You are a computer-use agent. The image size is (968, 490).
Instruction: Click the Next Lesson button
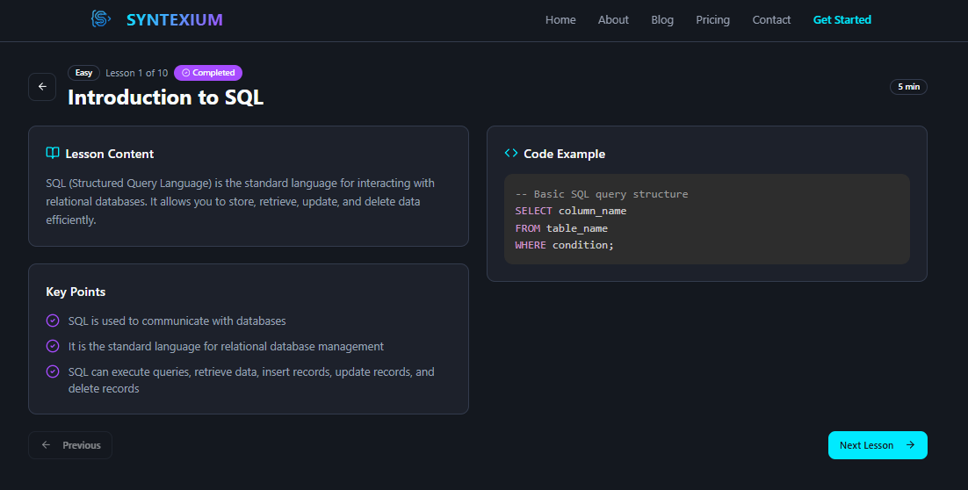point(878,445)
